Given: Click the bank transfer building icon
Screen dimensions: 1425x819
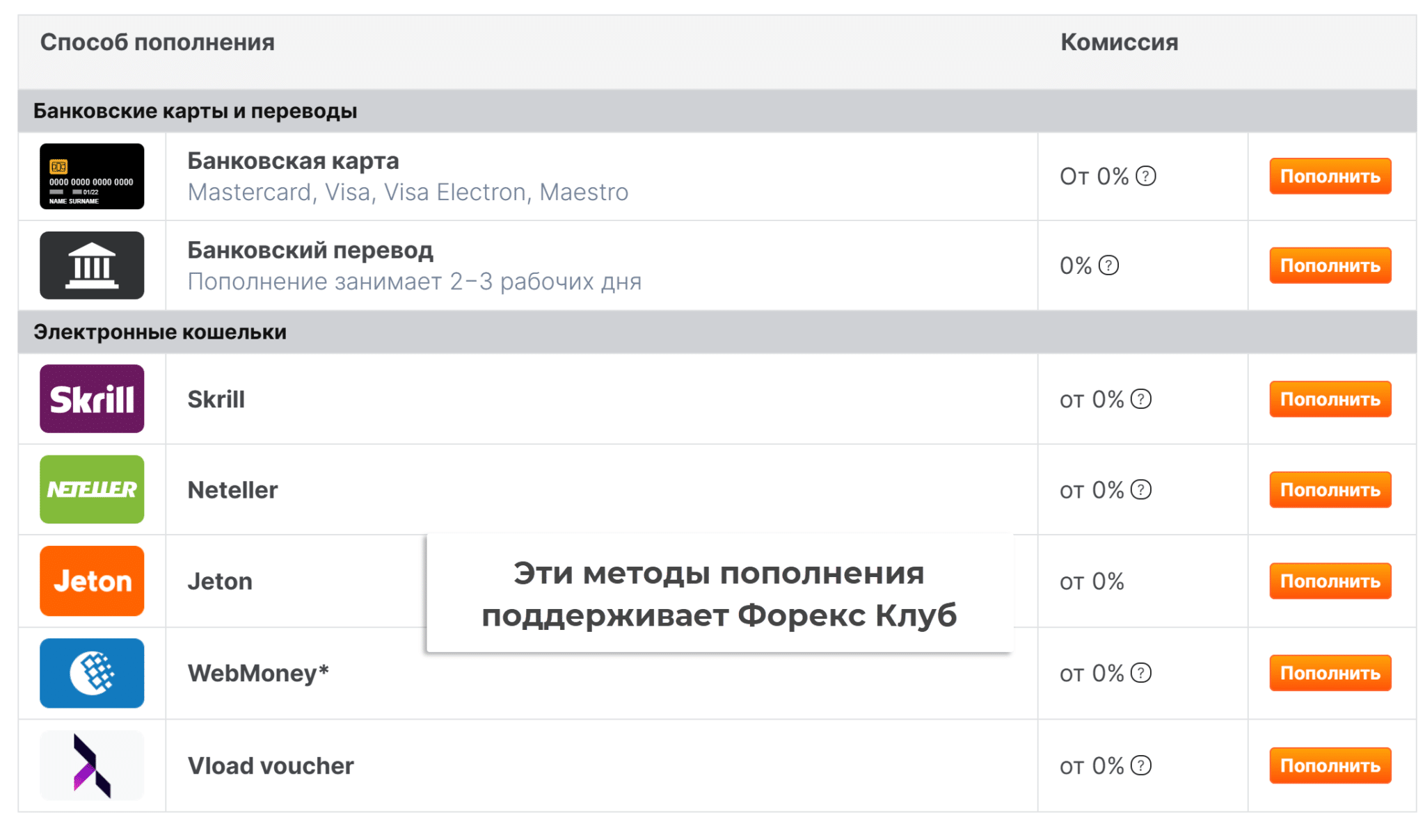Looking at the screenshot, I should coord(92,266).
